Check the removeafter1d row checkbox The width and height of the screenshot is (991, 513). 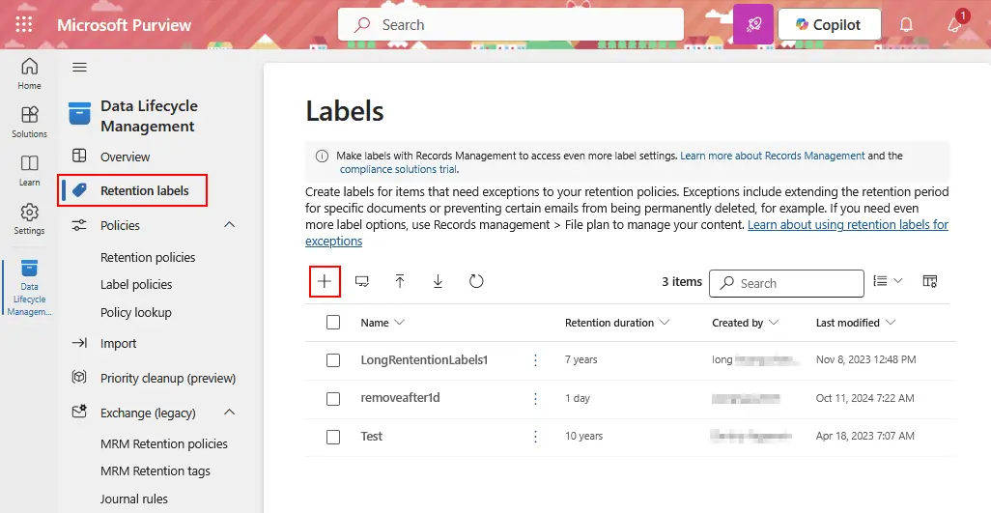[x=333, y=399]
